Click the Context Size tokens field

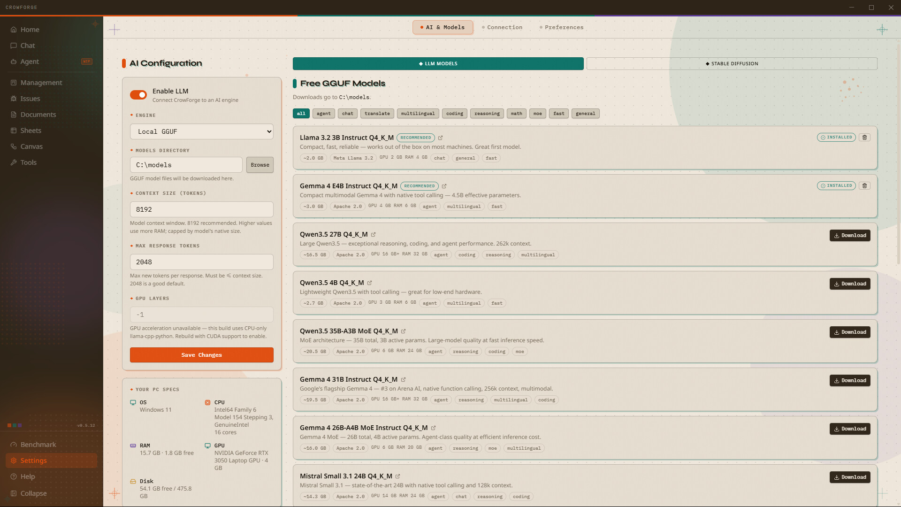tap(202, 209)
